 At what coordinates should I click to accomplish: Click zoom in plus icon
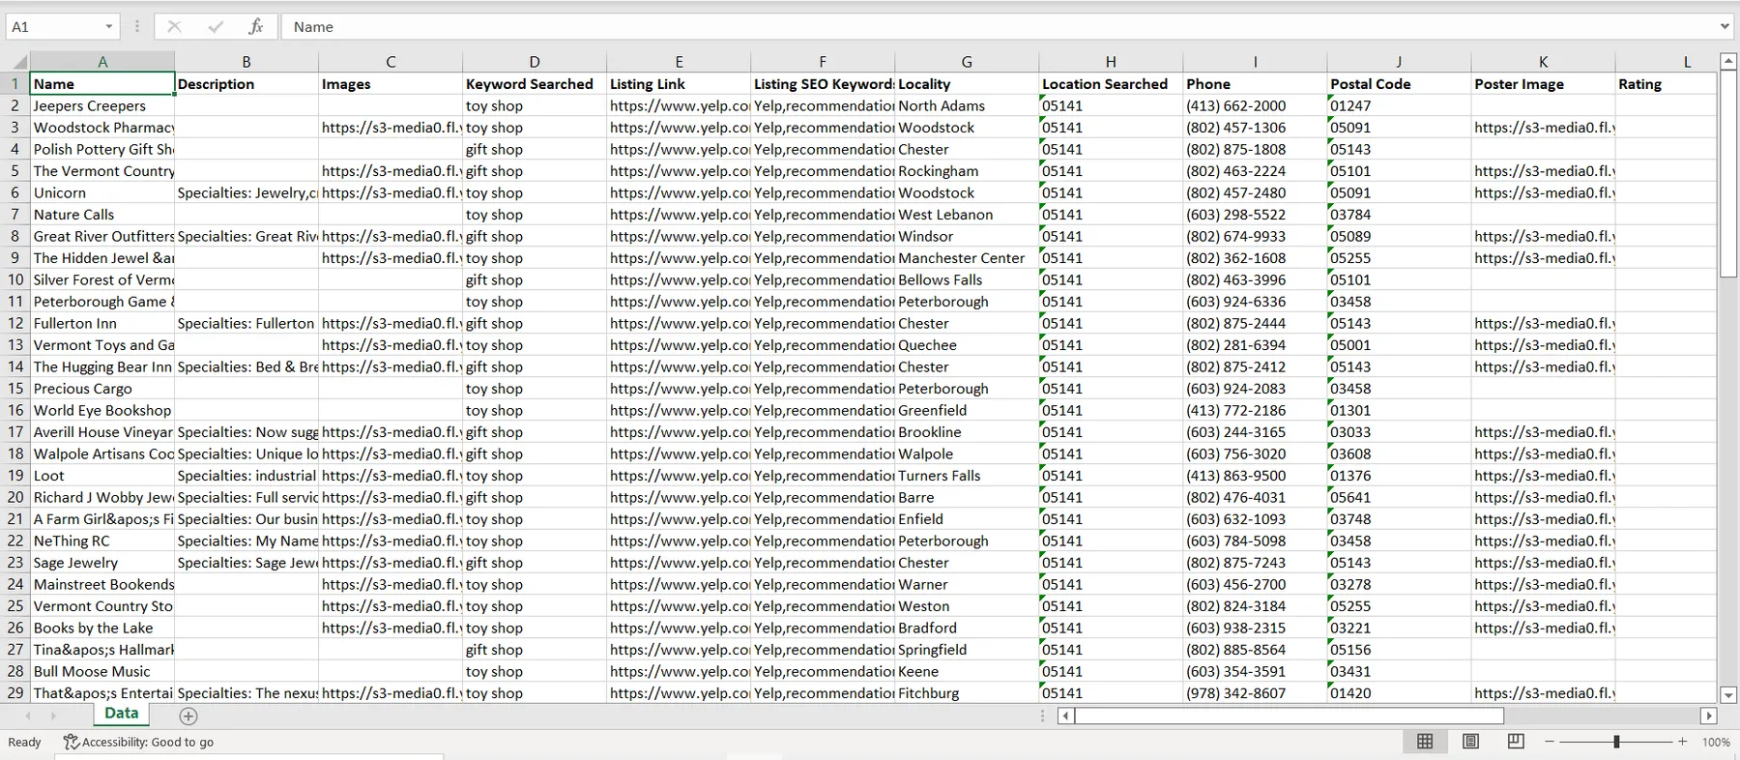(x=1683, y=742)
